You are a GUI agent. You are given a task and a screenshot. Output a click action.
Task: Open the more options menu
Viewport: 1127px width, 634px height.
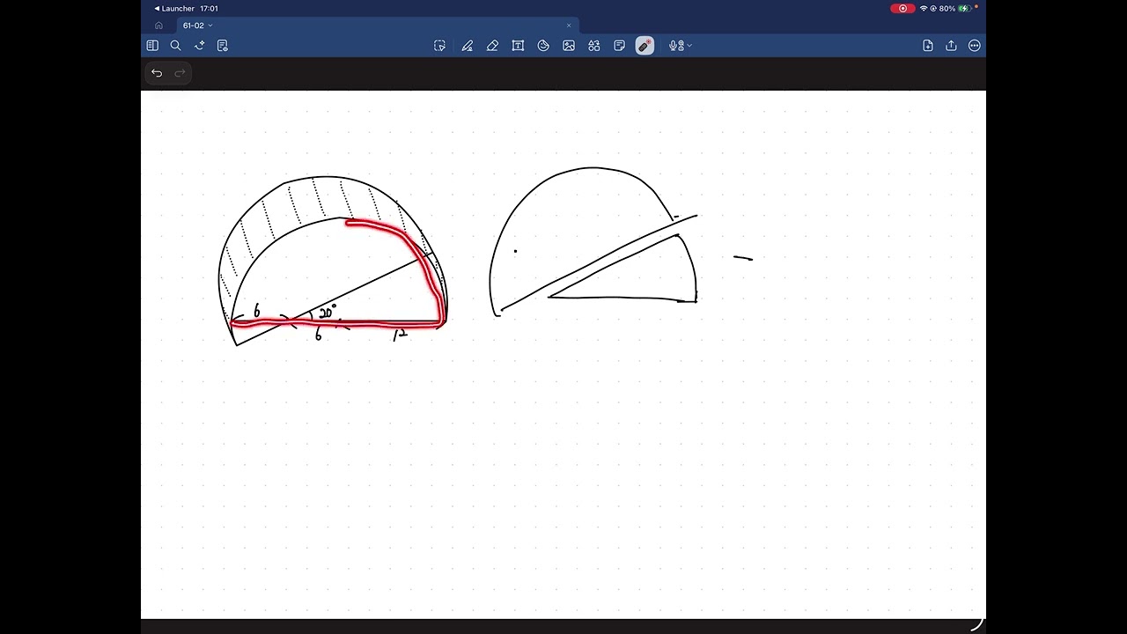975,46
